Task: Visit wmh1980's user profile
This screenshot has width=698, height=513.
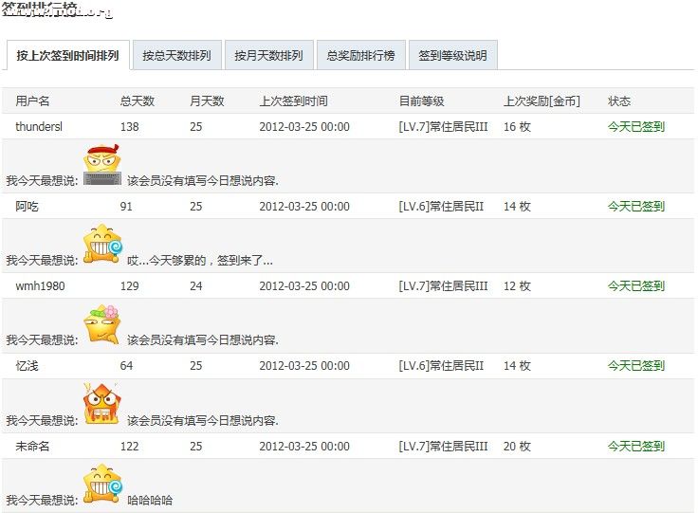Action: (40, 285)
